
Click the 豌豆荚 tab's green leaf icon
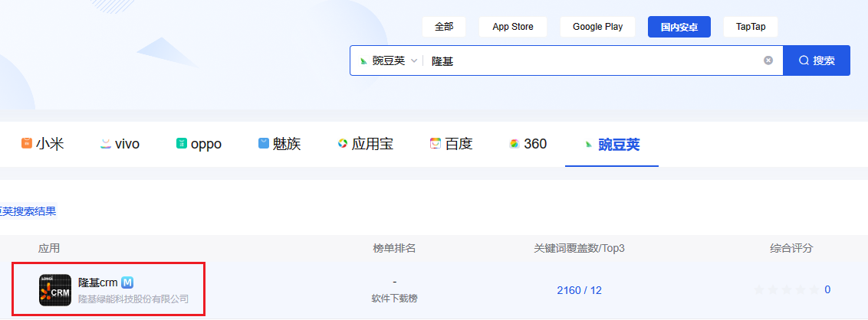point(588,144)
